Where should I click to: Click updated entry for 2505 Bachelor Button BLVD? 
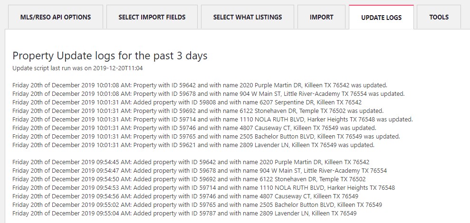pyautogui.click(x=206, y=137)
